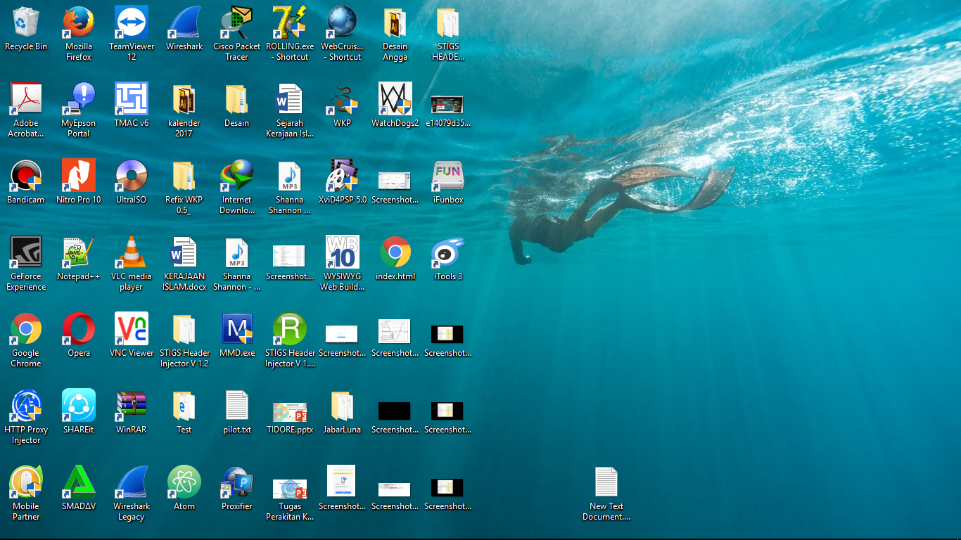The width and height of the screenshot is (961, 540).
Task: Click the Opera browser icon
Action: 79,329
